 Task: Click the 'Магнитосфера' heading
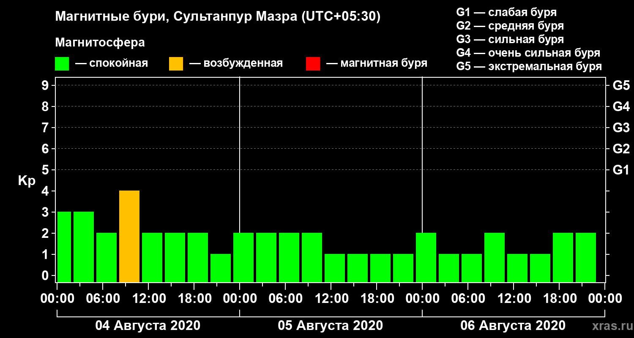click(x=100, y=43)
